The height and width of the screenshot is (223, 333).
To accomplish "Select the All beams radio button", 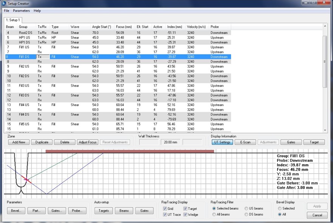I will tap(214, 215).
